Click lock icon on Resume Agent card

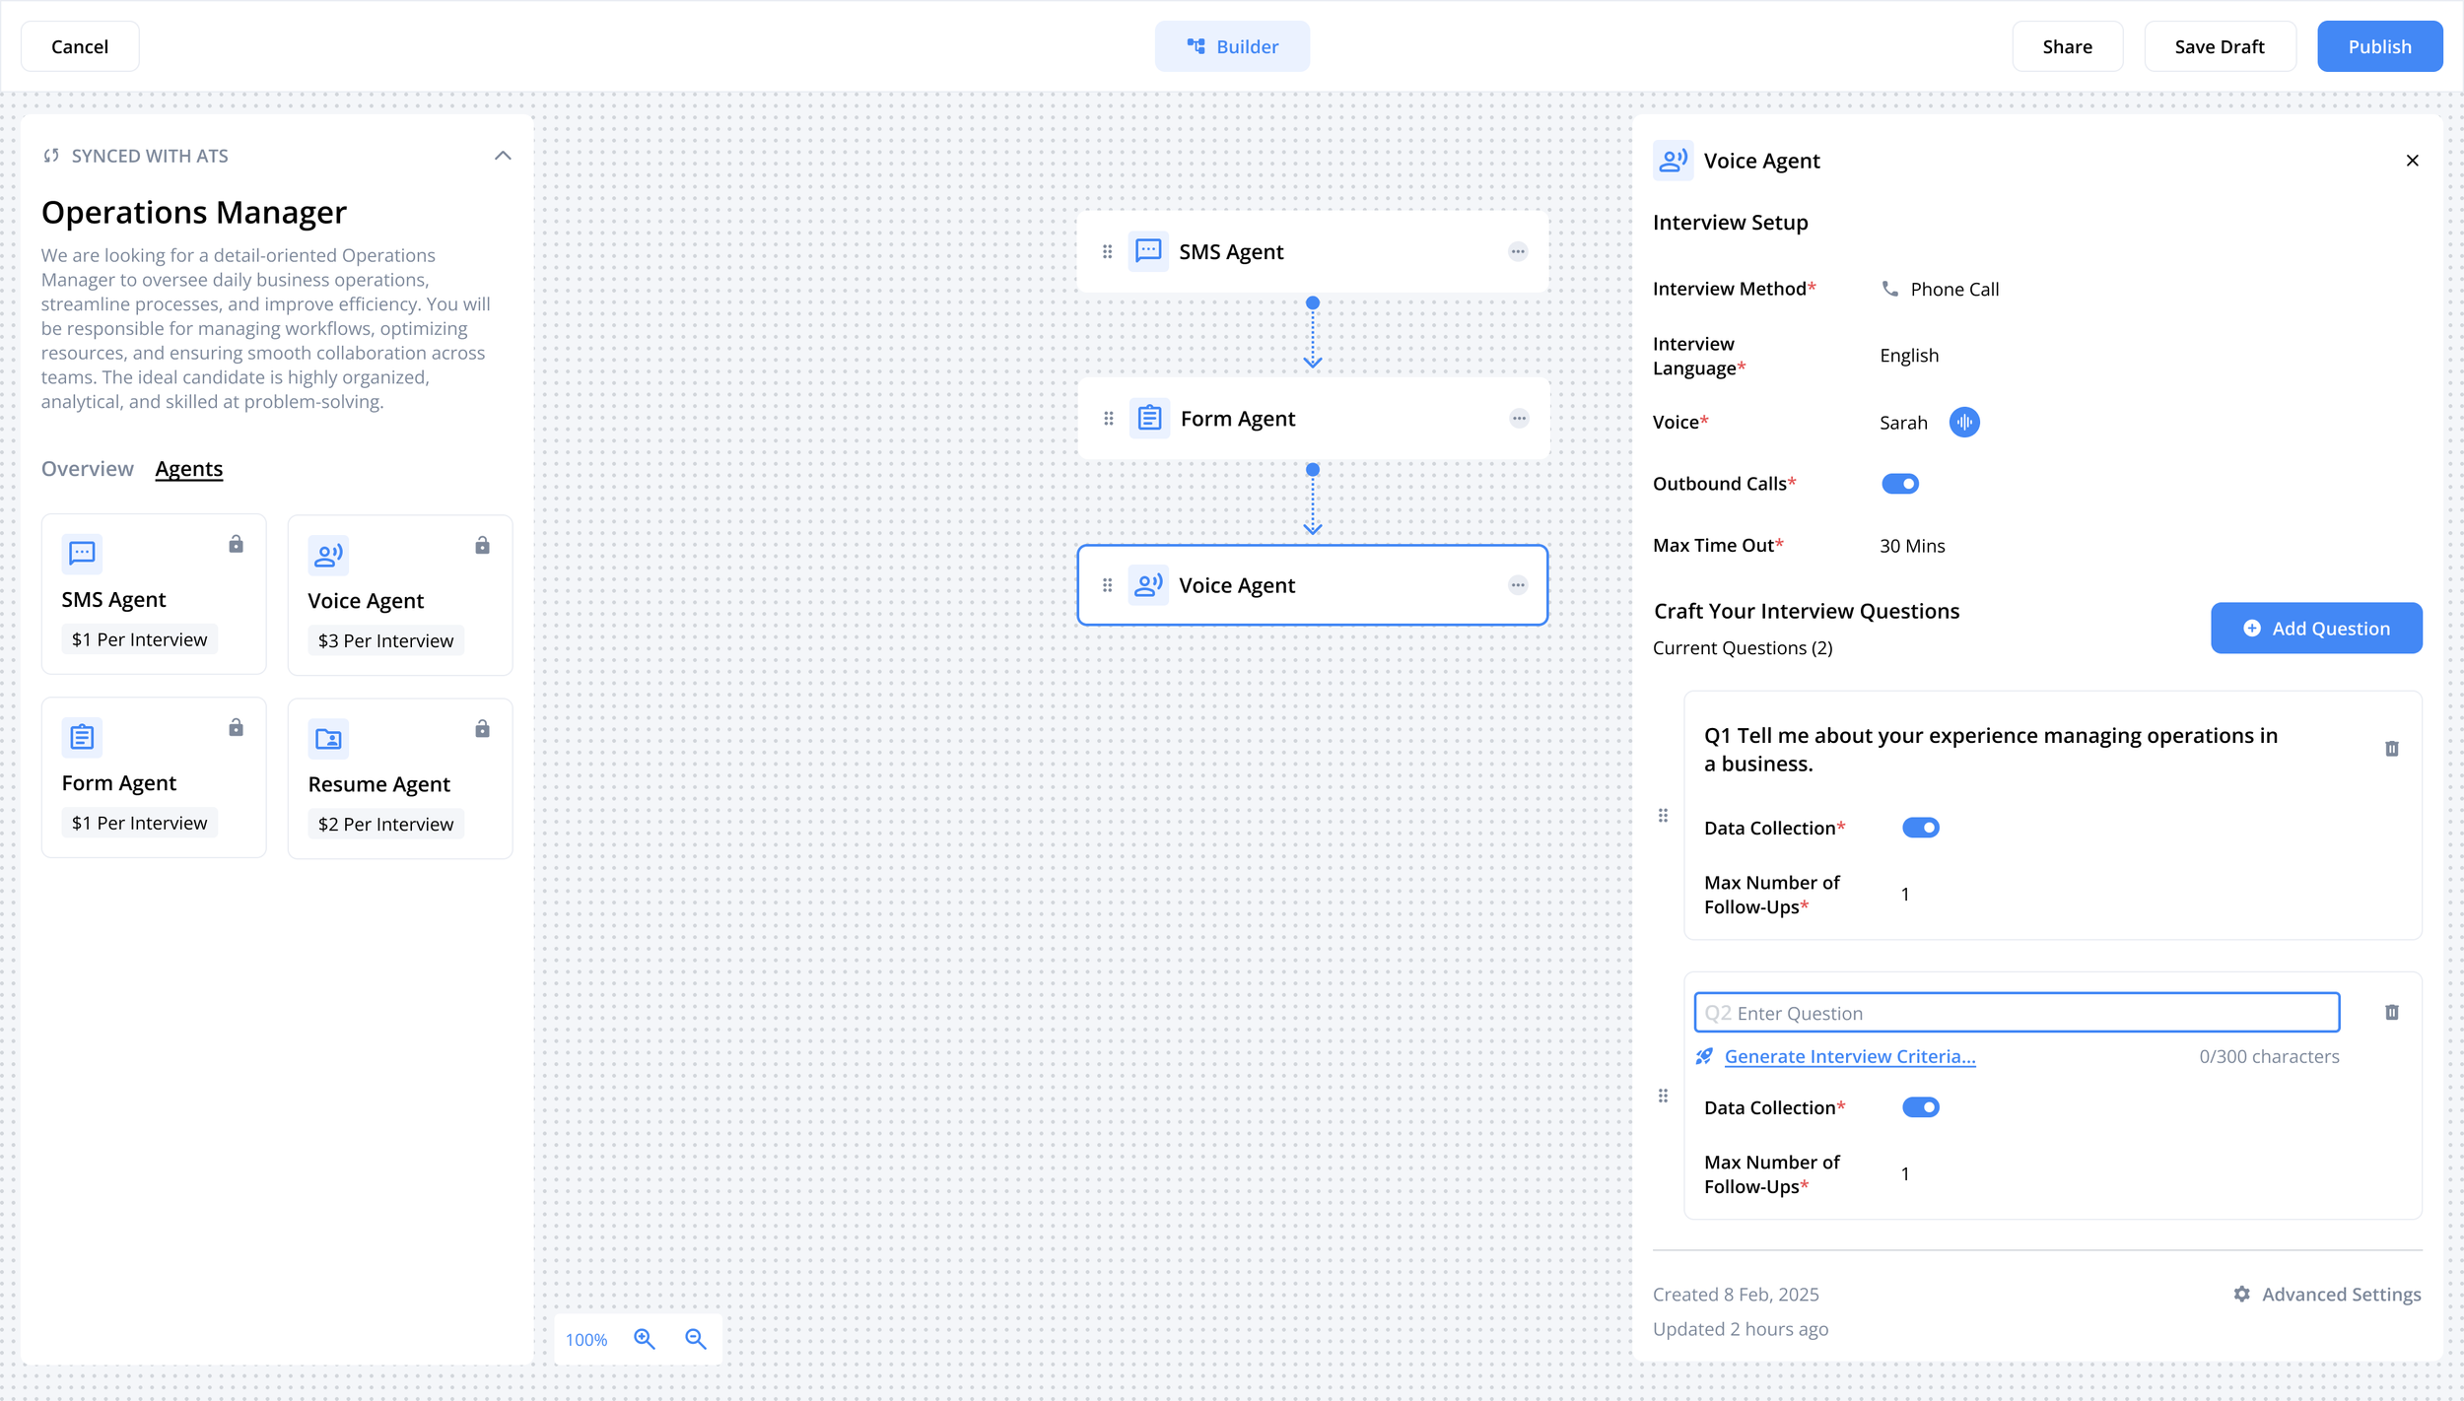pos(482,729)
